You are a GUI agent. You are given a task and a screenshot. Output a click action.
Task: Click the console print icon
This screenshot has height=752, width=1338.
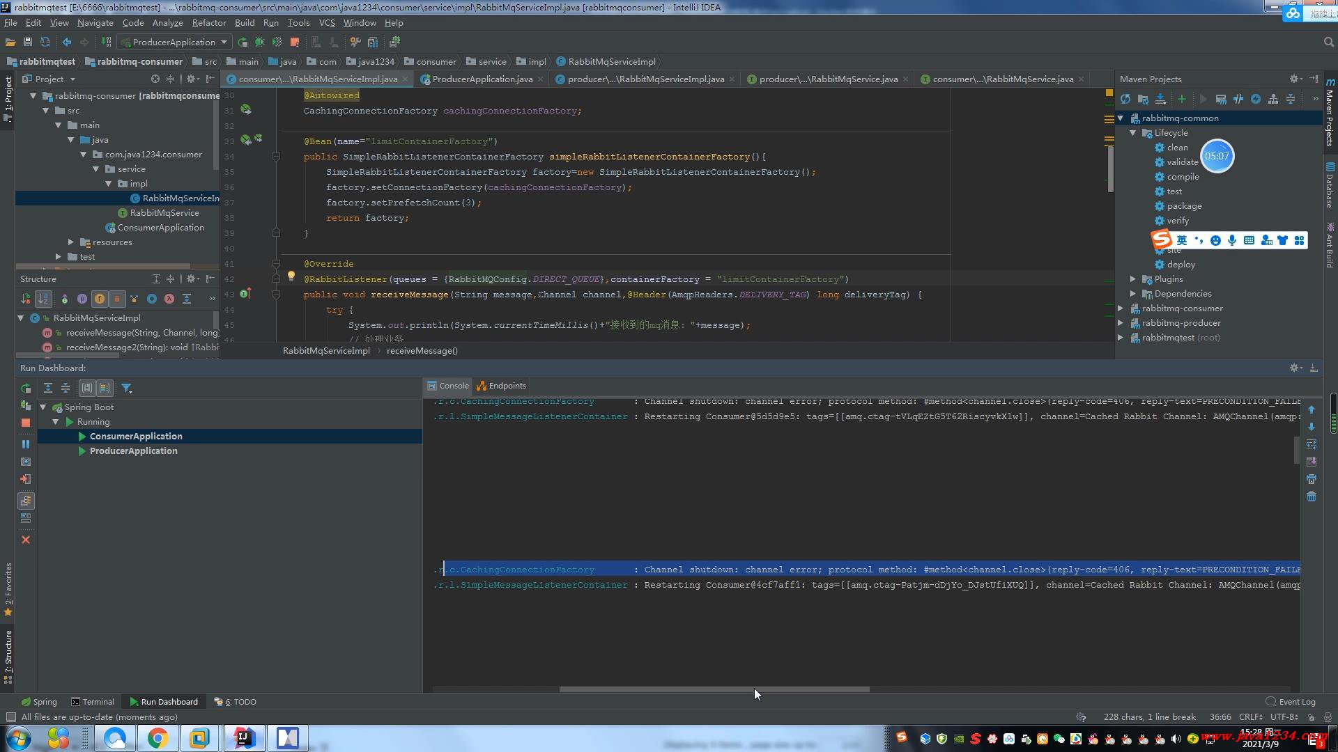[x=1312, y=479]
